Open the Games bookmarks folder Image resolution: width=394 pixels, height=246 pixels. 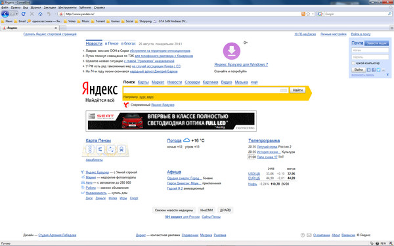(113, 22)
